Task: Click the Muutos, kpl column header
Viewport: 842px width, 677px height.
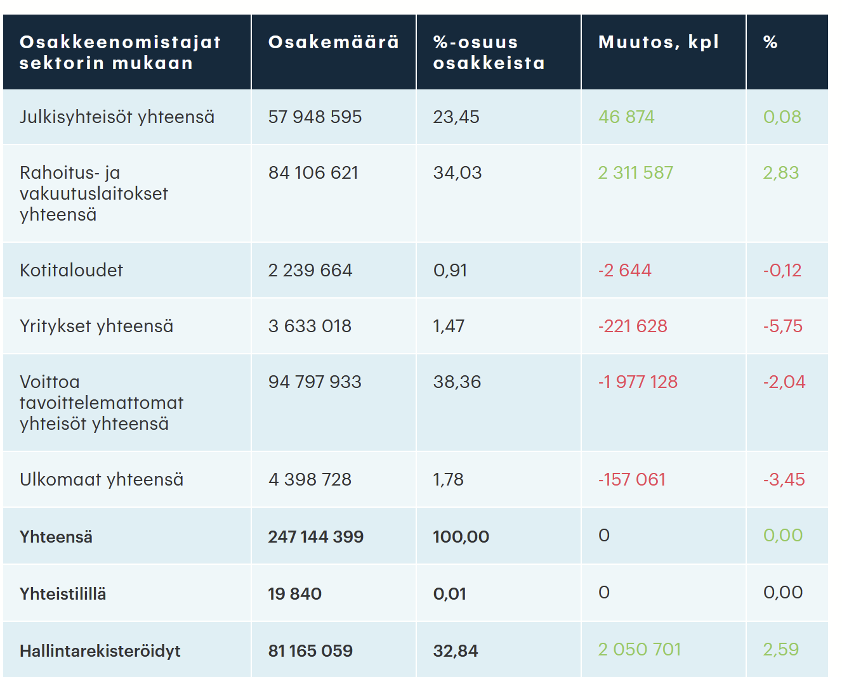Action: tap(659, 42)
